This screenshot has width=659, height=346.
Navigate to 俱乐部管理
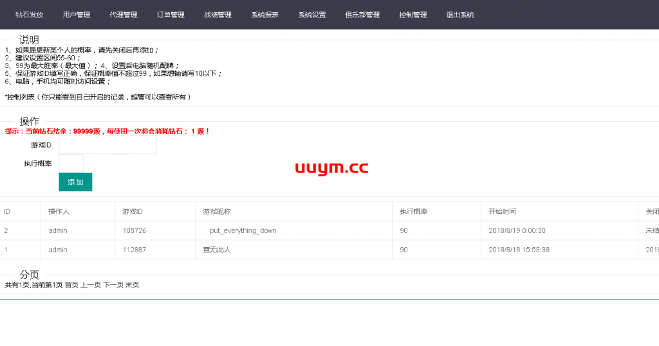pyautogui.click(x=362, y=15)
